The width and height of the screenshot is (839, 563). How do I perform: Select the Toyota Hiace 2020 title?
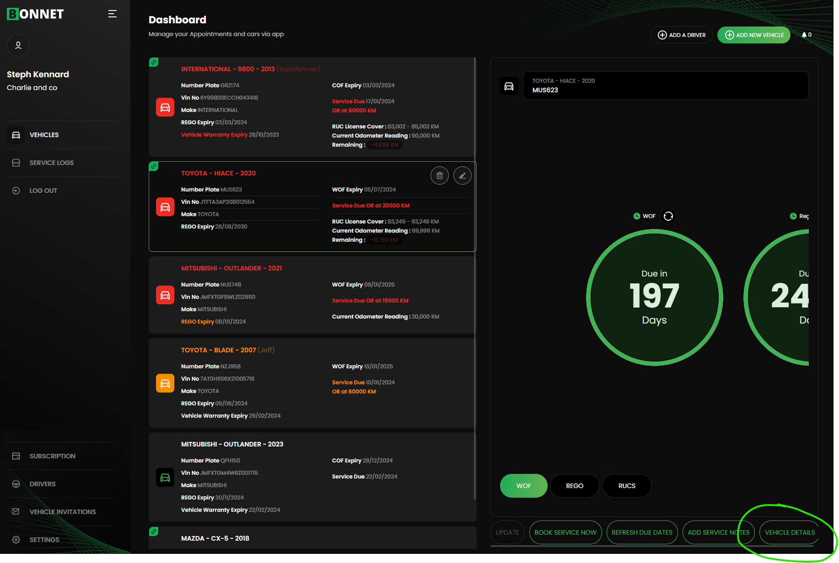coord(218,173)
